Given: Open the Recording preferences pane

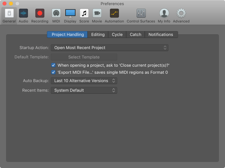Looking at the screenshot, I should tap(40, 16).
